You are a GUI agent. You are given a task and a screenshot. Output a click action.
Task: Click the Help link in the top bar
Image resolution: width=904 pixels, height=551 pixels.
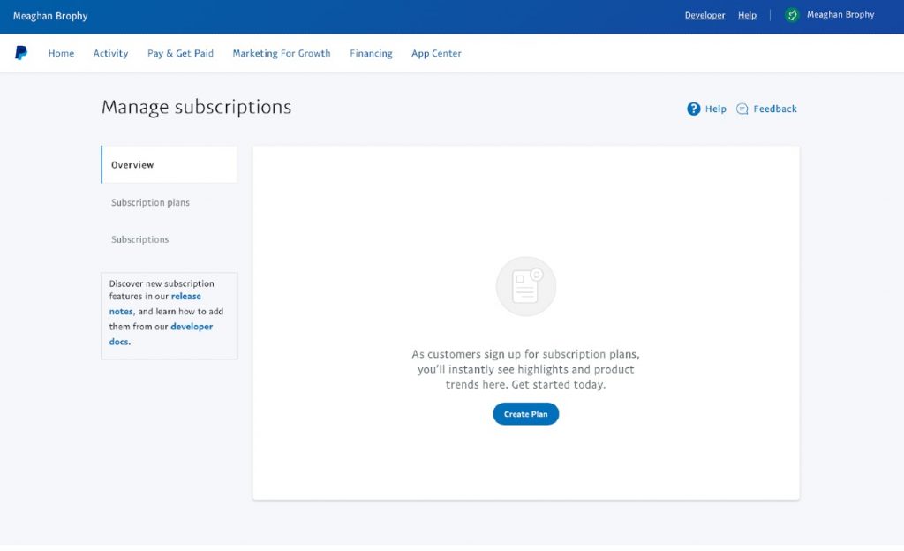point(747,15)
